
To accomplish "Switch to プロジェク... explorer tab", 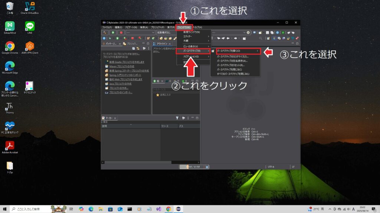I will (x=130, y=44).
